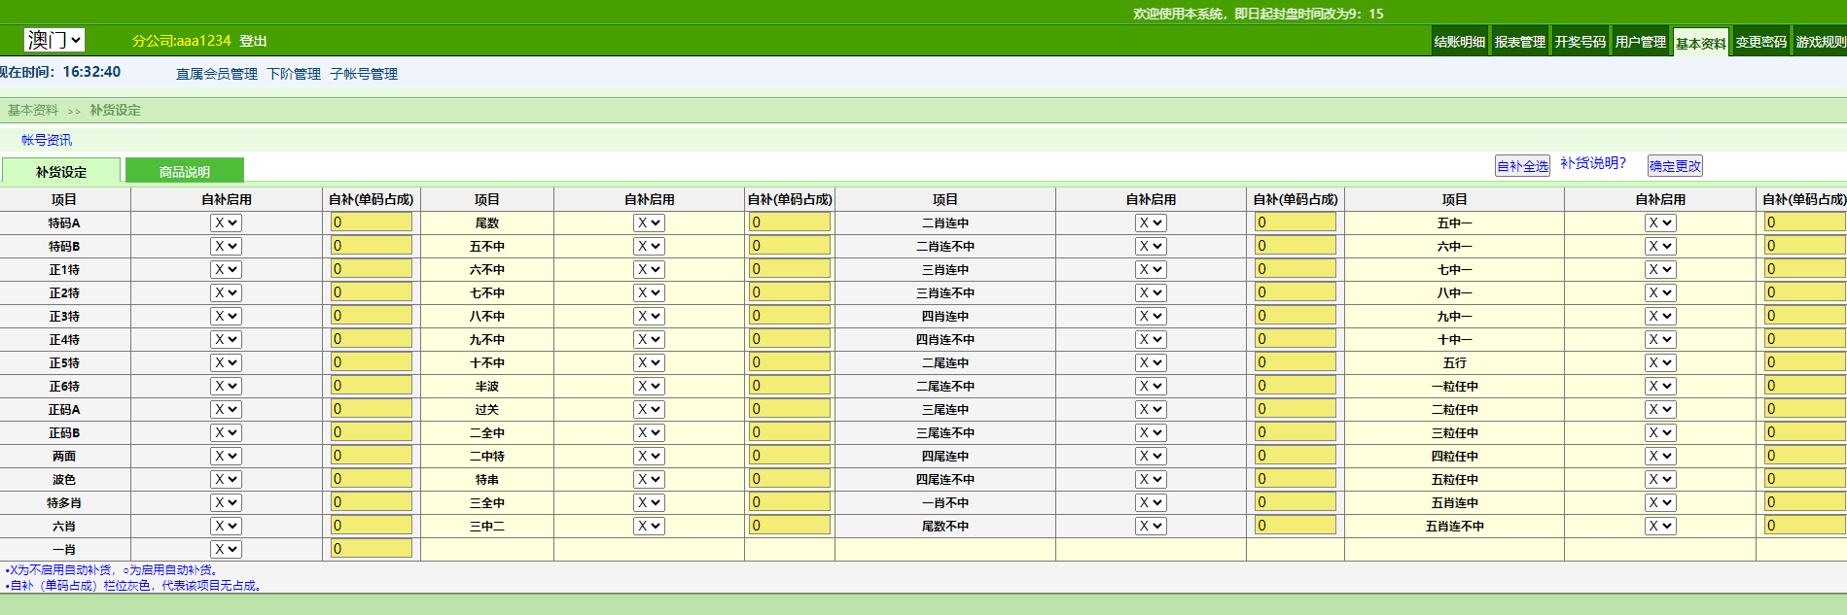This screenshot has height=615, width=1847.
Task: Navigate to 子帐号管理
Action: [x=364, y=74]
